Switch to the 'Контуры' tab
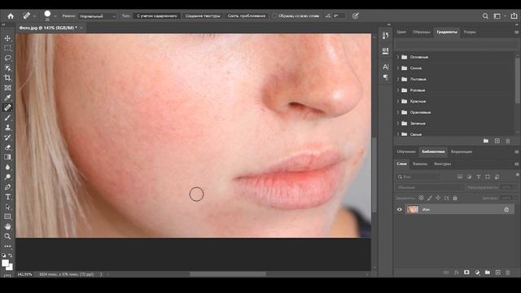Viewport: 521px width, 293px height. tap(442, 164)
